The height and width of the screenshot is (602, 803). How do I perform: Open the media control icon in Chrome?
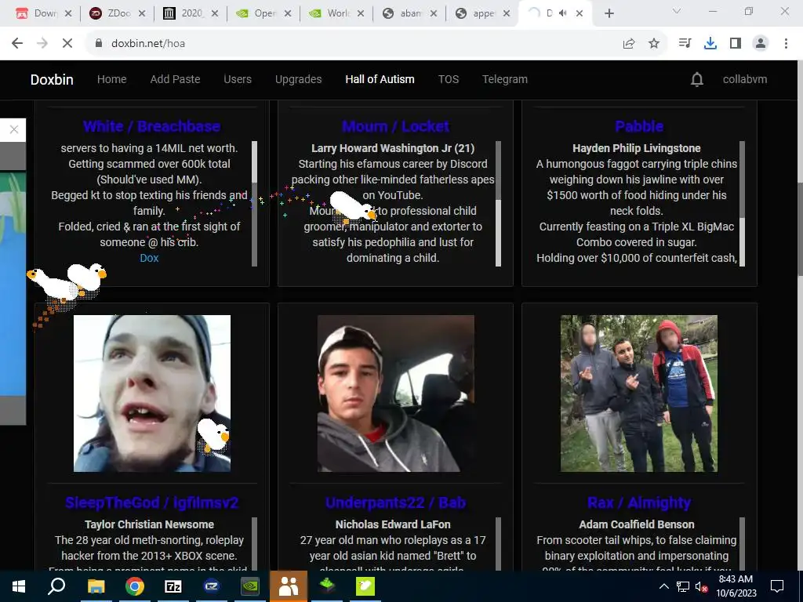pos(685,44)
